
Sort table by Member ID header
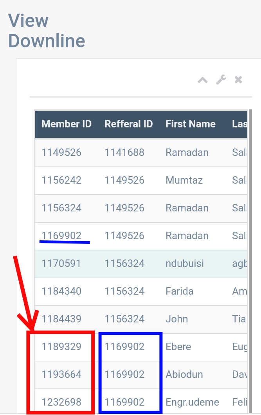pos(67,124)
